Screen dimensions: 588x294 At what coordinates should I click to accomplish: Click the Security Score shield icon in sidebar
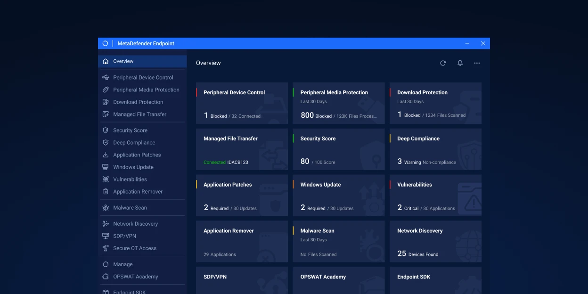point(106,131)
